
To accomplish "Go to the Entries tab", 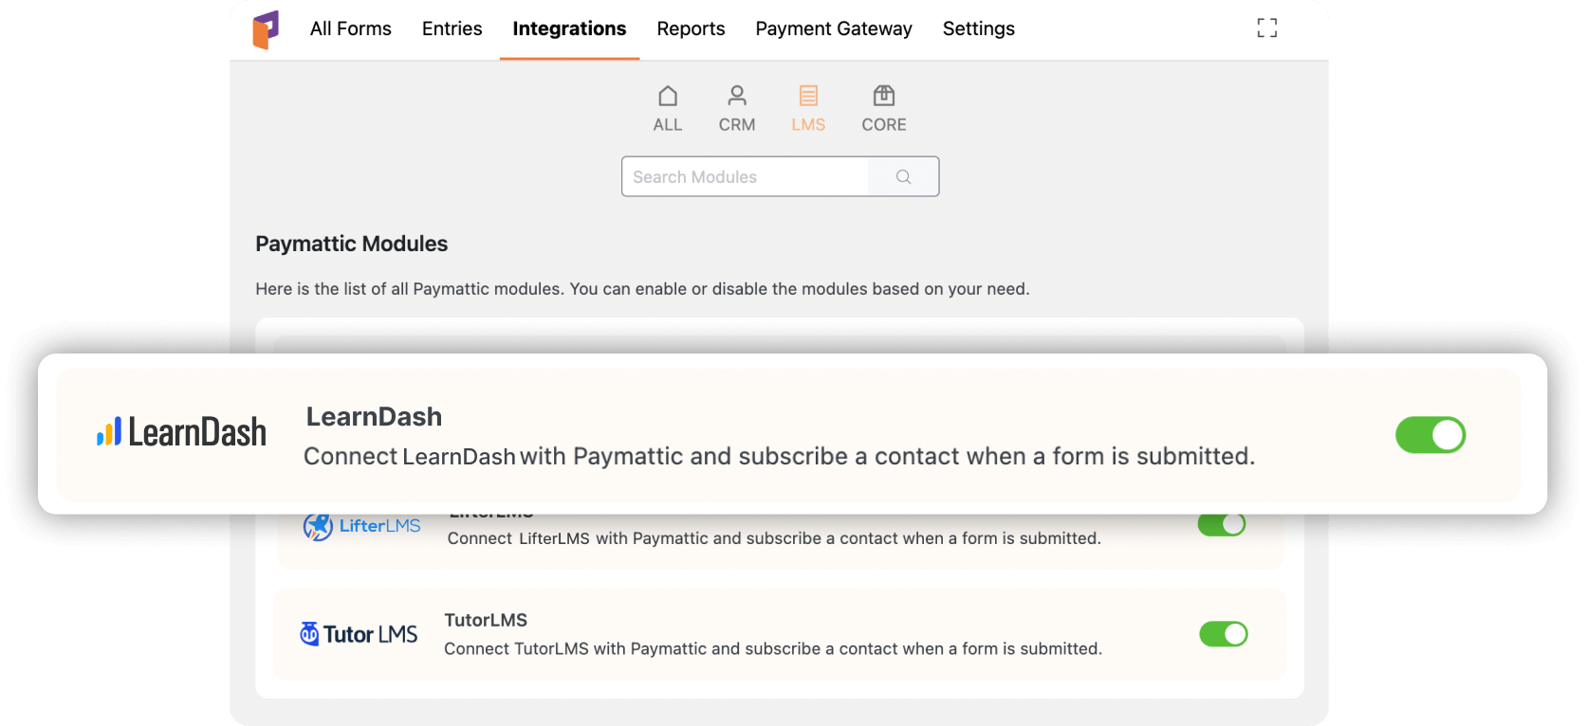I will pyautogui.click(x=452, y=28).
